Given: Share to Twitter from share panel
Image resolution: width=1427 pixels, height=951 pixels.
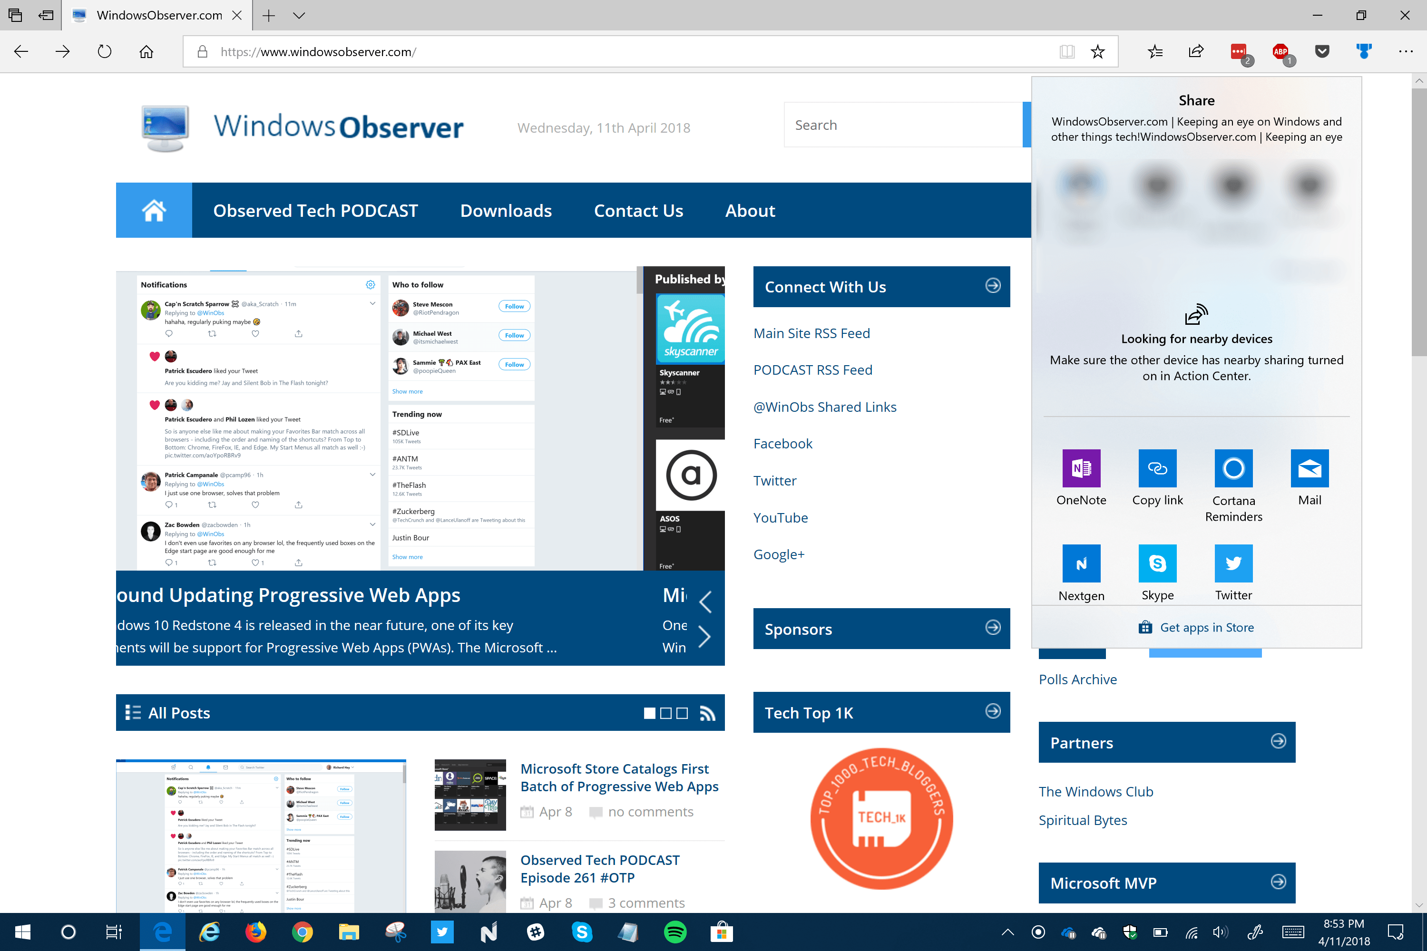Looking at the screenshot, I should click(x=1233, y=563).
